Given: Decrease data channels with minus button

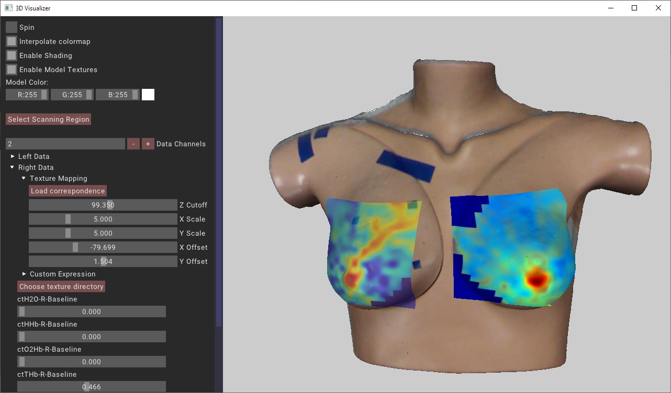Looking at the screenshot, I should [x=133, y=144].
